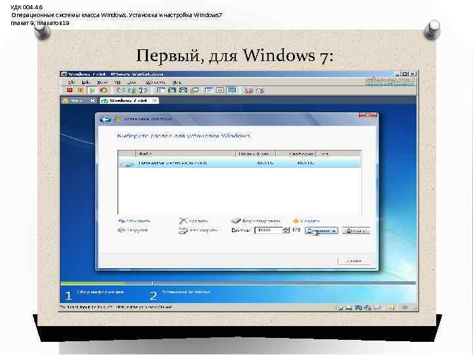Click the Free Space (Свободно) column header
This screenshot has width=473, height=355.
click(x=296, y=154)
